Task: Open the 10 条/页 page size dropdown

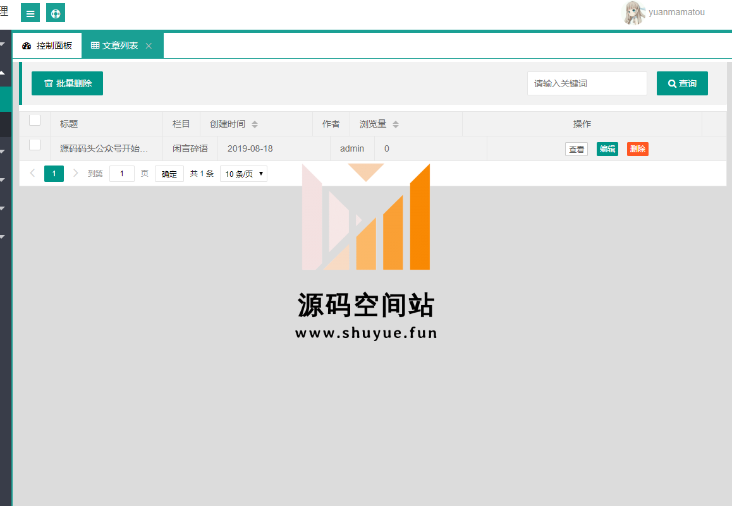Action: (x=243, y=174)
